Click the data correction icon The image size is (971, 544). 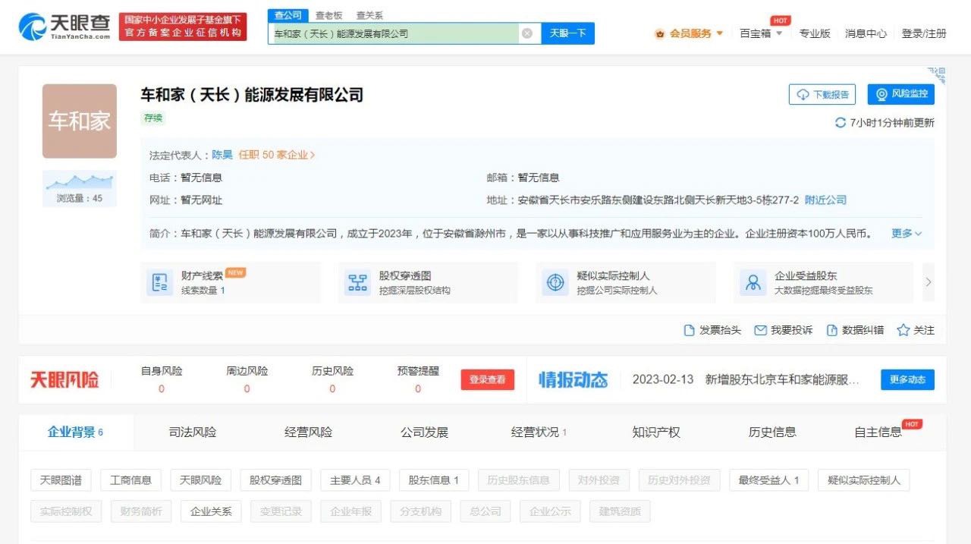pos(831,330)
